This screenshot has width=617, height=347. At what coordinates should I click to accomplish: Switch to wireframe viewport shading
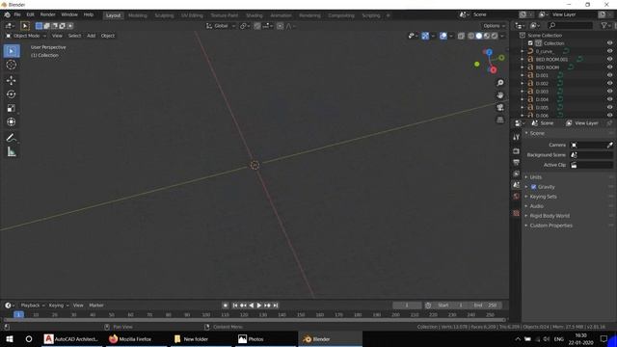click(471, 36)
